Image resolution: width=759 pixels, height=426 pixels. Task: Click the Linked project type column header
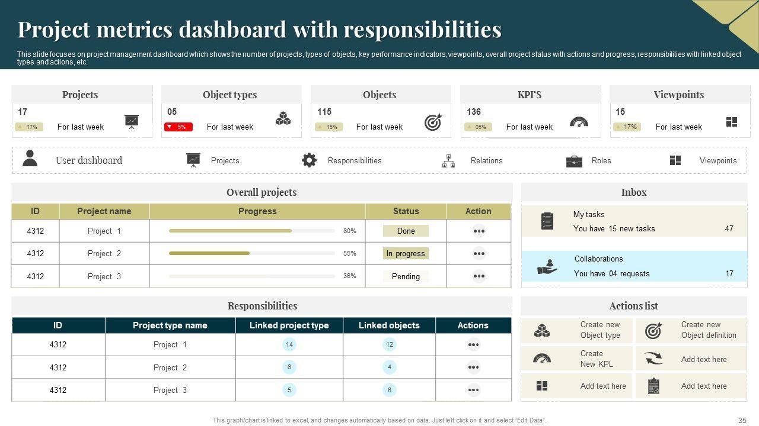(289, 325)
